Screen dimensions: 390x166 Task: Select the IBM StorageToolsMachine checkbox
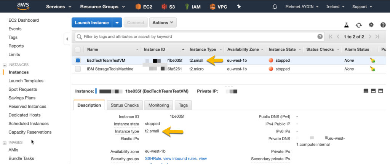(x=78, y=69)
